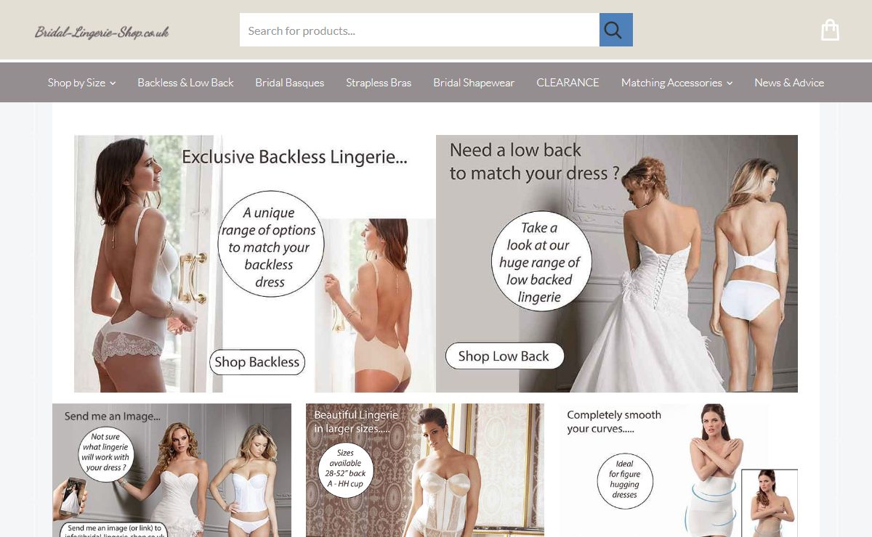Open the Need a low back banner
872x537 pixels.
[617, 263]
